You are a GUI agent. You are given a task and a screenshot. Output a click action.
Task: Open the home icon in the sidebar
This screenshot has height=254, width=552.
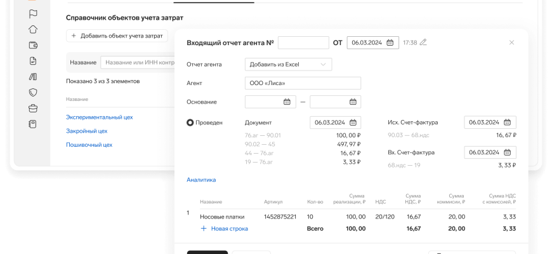pyautogui.click(x=33, y=29)
